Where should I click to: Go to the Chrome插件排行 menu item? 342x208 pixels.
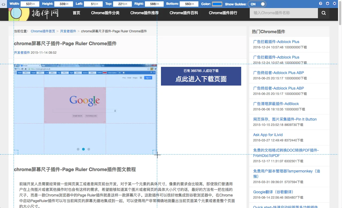(223, 13)
